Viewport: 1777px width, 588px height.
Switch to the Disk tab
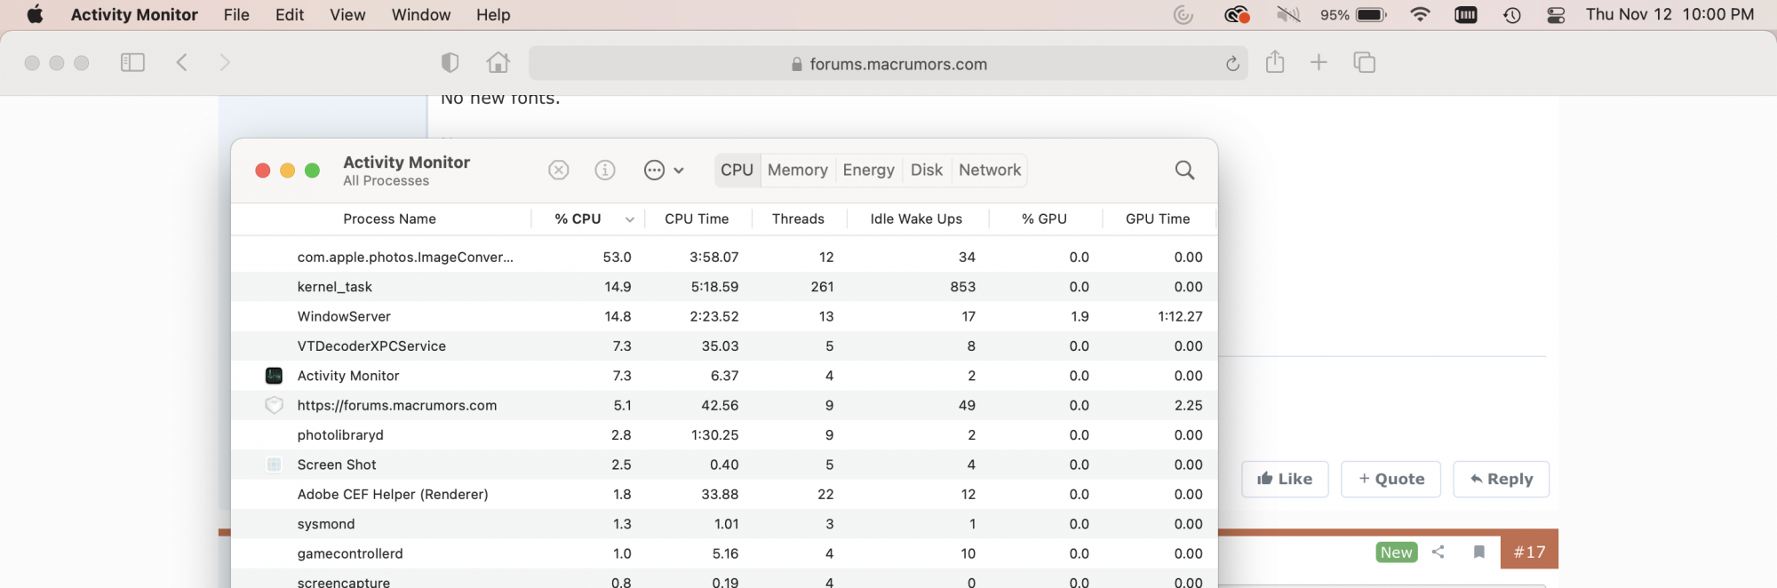pos(927,170)
